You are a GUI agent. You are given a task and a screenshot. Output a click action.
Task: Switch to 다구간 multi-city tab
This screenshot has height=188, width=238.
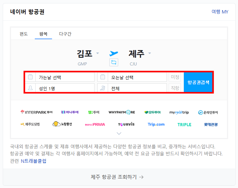click(65, 34)
